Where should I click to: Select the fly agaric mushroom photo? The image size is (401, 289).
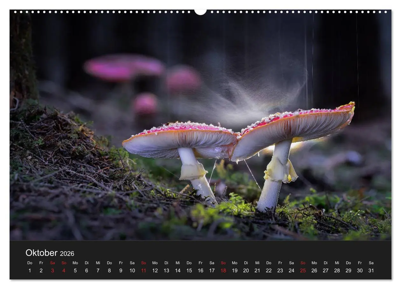[200, 125]
